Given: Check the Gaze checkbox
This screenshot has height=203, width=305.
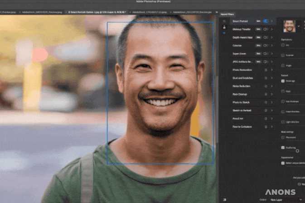Looking at the screenshot, I should [283, 91].
